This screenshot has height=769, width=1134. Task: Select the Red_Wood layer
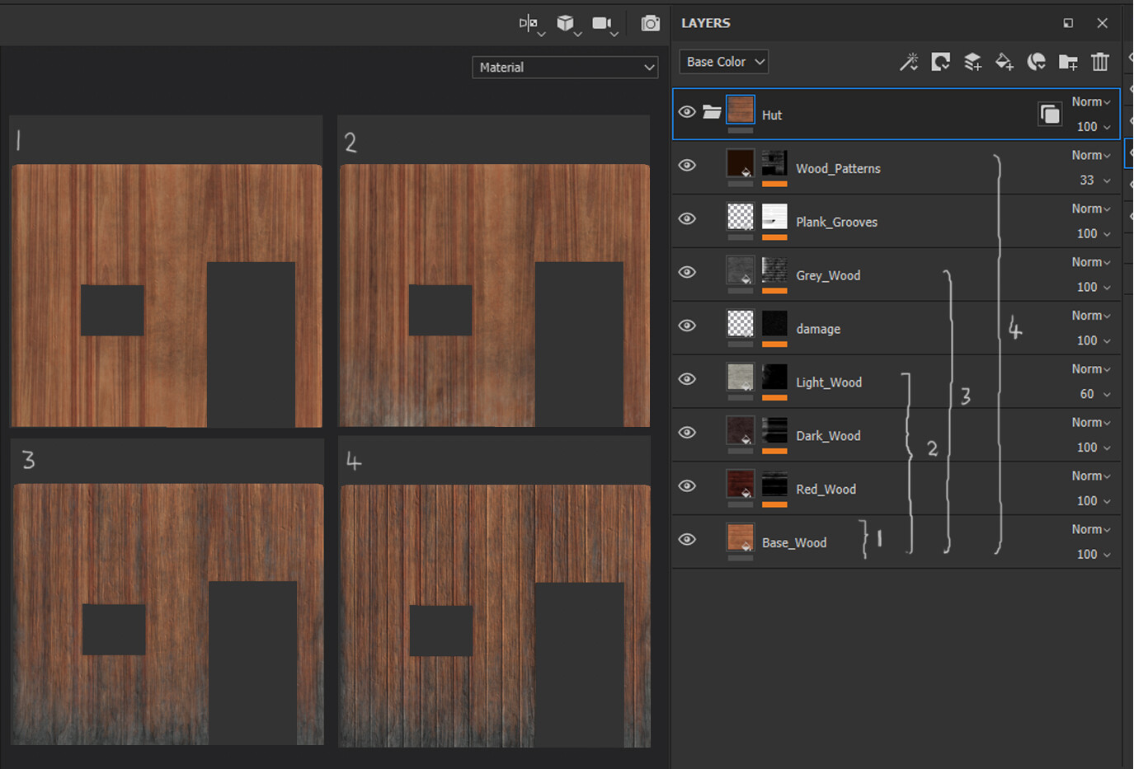click(826, 490)
